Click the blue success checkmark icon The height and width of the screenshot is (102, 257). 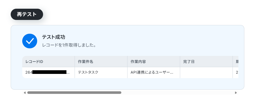[30, 41]
